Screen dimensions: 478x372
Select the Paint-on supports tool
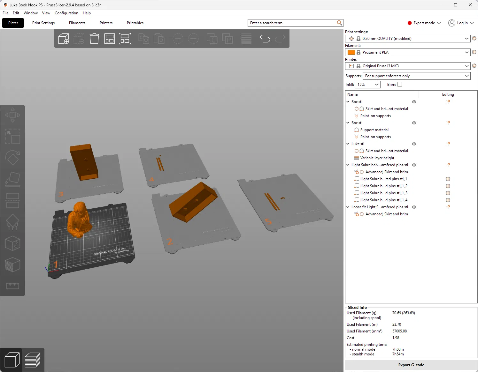pos(13,222)
